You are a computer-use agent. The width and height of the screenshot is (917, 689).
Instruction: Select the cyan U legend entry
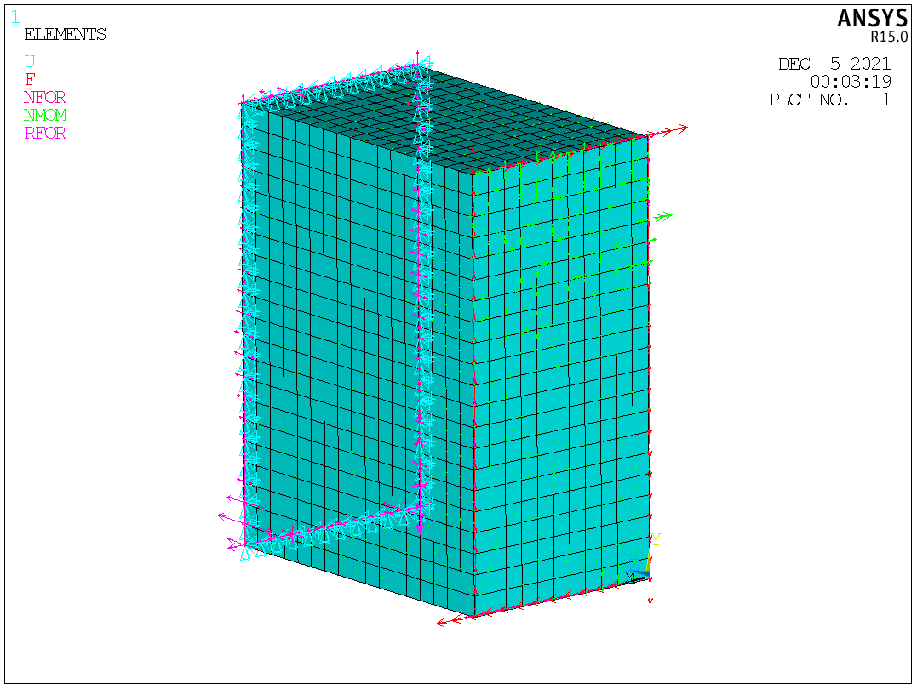pyautogui.click(x=30, y=62)
